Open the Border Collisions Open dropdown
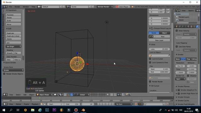 pos(180,79)
